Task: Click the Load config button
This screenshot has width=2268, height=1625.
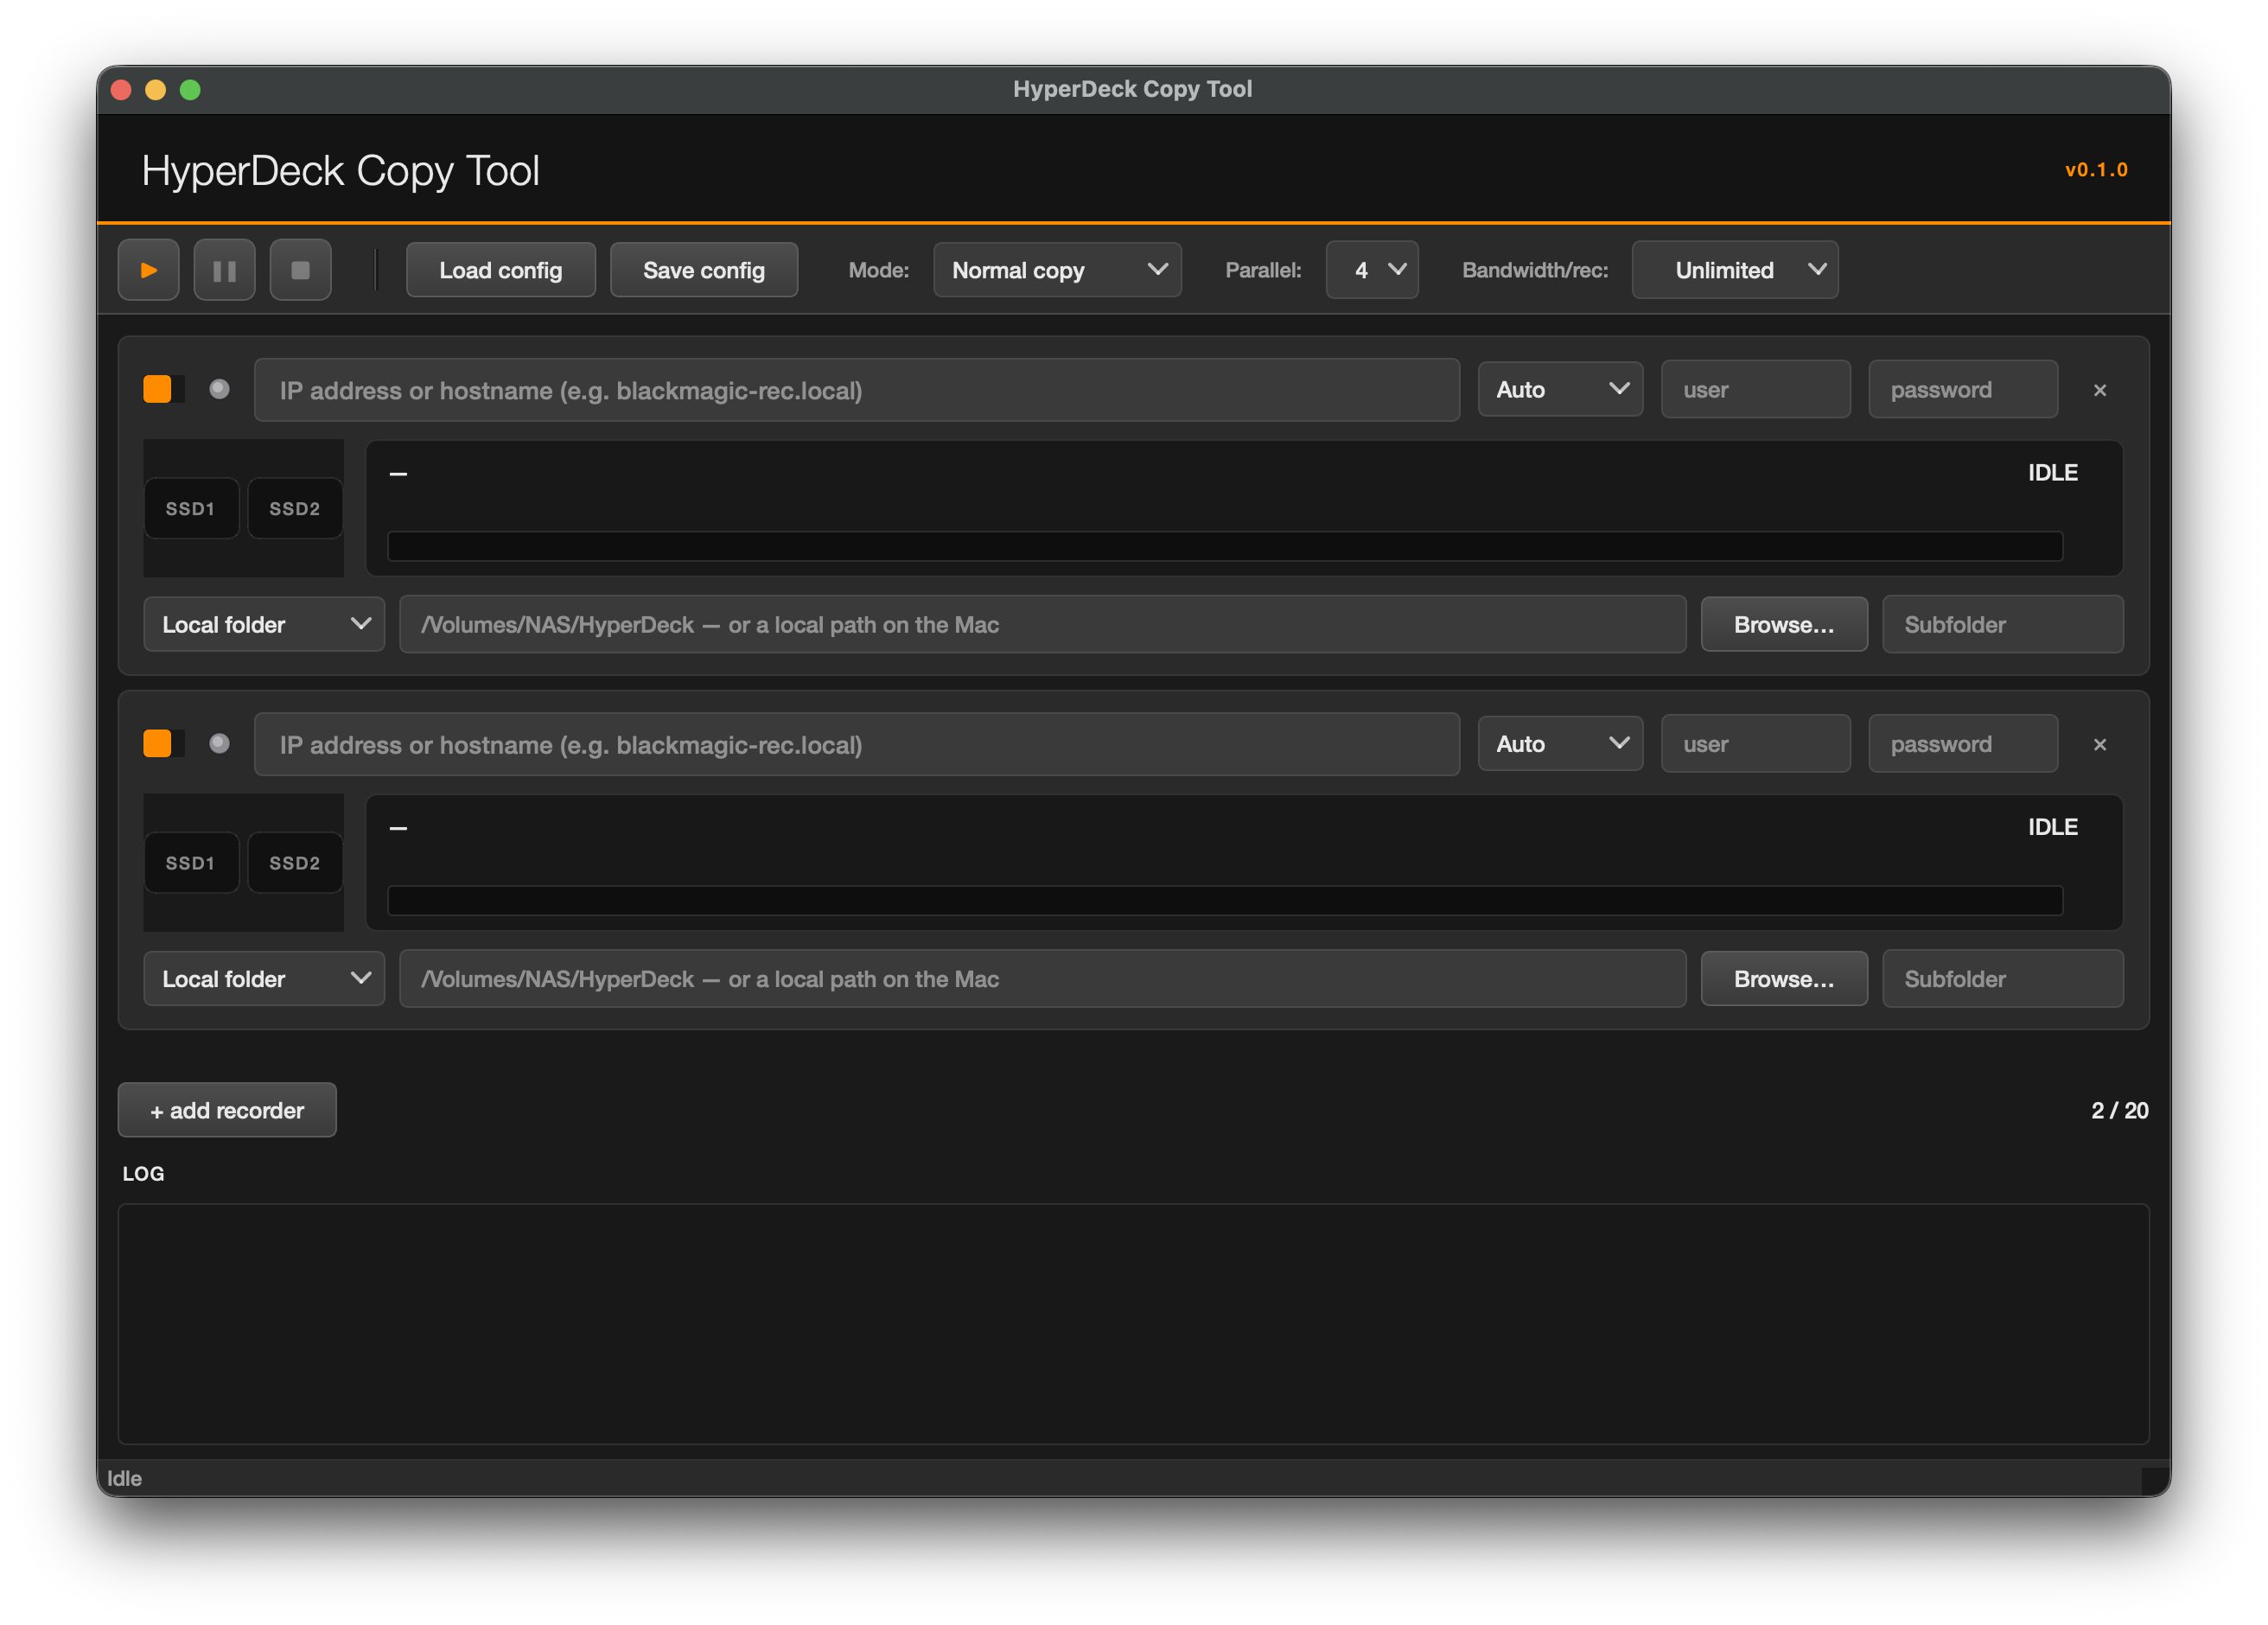Action: click(500, 270)
